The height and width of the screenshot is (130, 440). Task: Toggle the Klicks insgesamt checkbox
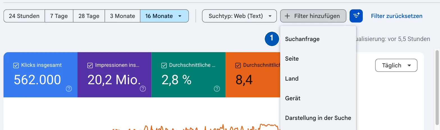point(16,65)
